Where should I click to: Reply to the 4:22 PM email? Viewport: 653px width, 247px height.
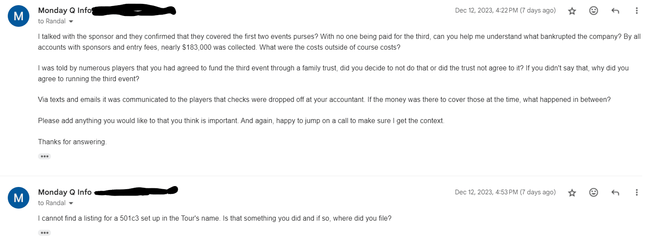pyautogui.click(x=615, y=11)
